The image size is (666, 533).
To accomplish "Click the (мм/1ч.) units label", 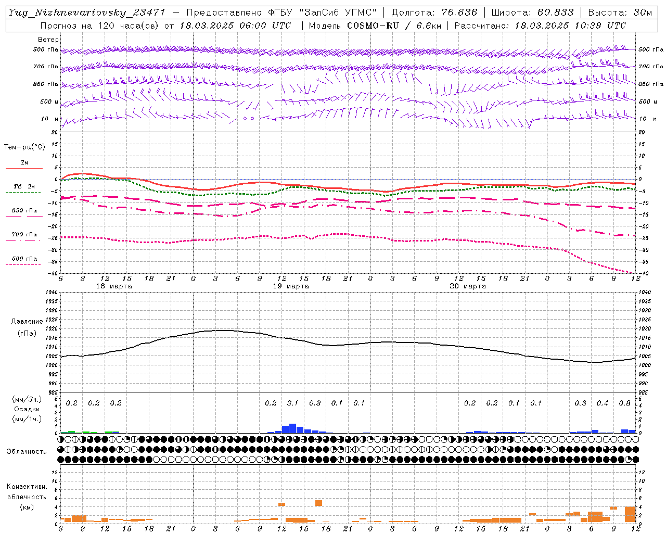I will (27, 419).
